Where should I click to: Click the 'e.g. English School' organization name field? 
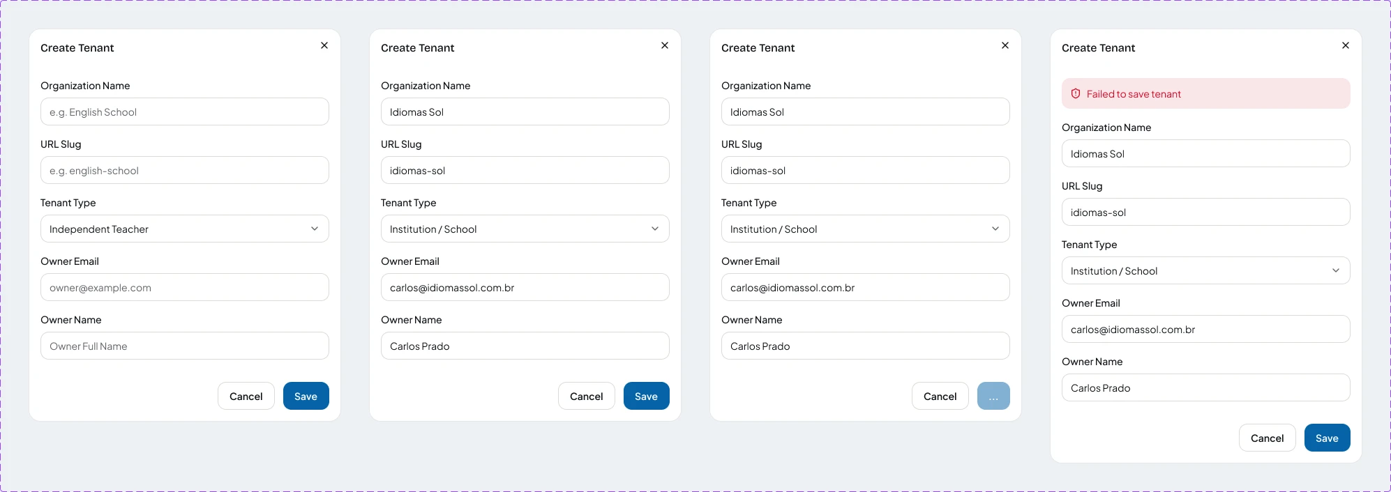[185, 112]
